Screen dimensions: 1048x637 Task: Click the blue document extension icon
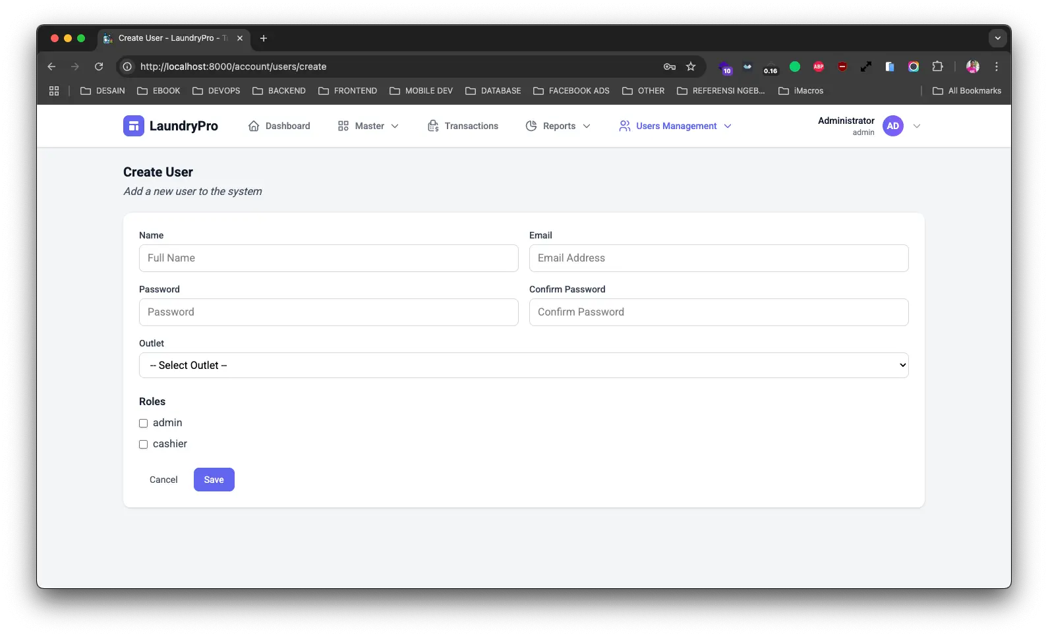[x=890, y=67]
